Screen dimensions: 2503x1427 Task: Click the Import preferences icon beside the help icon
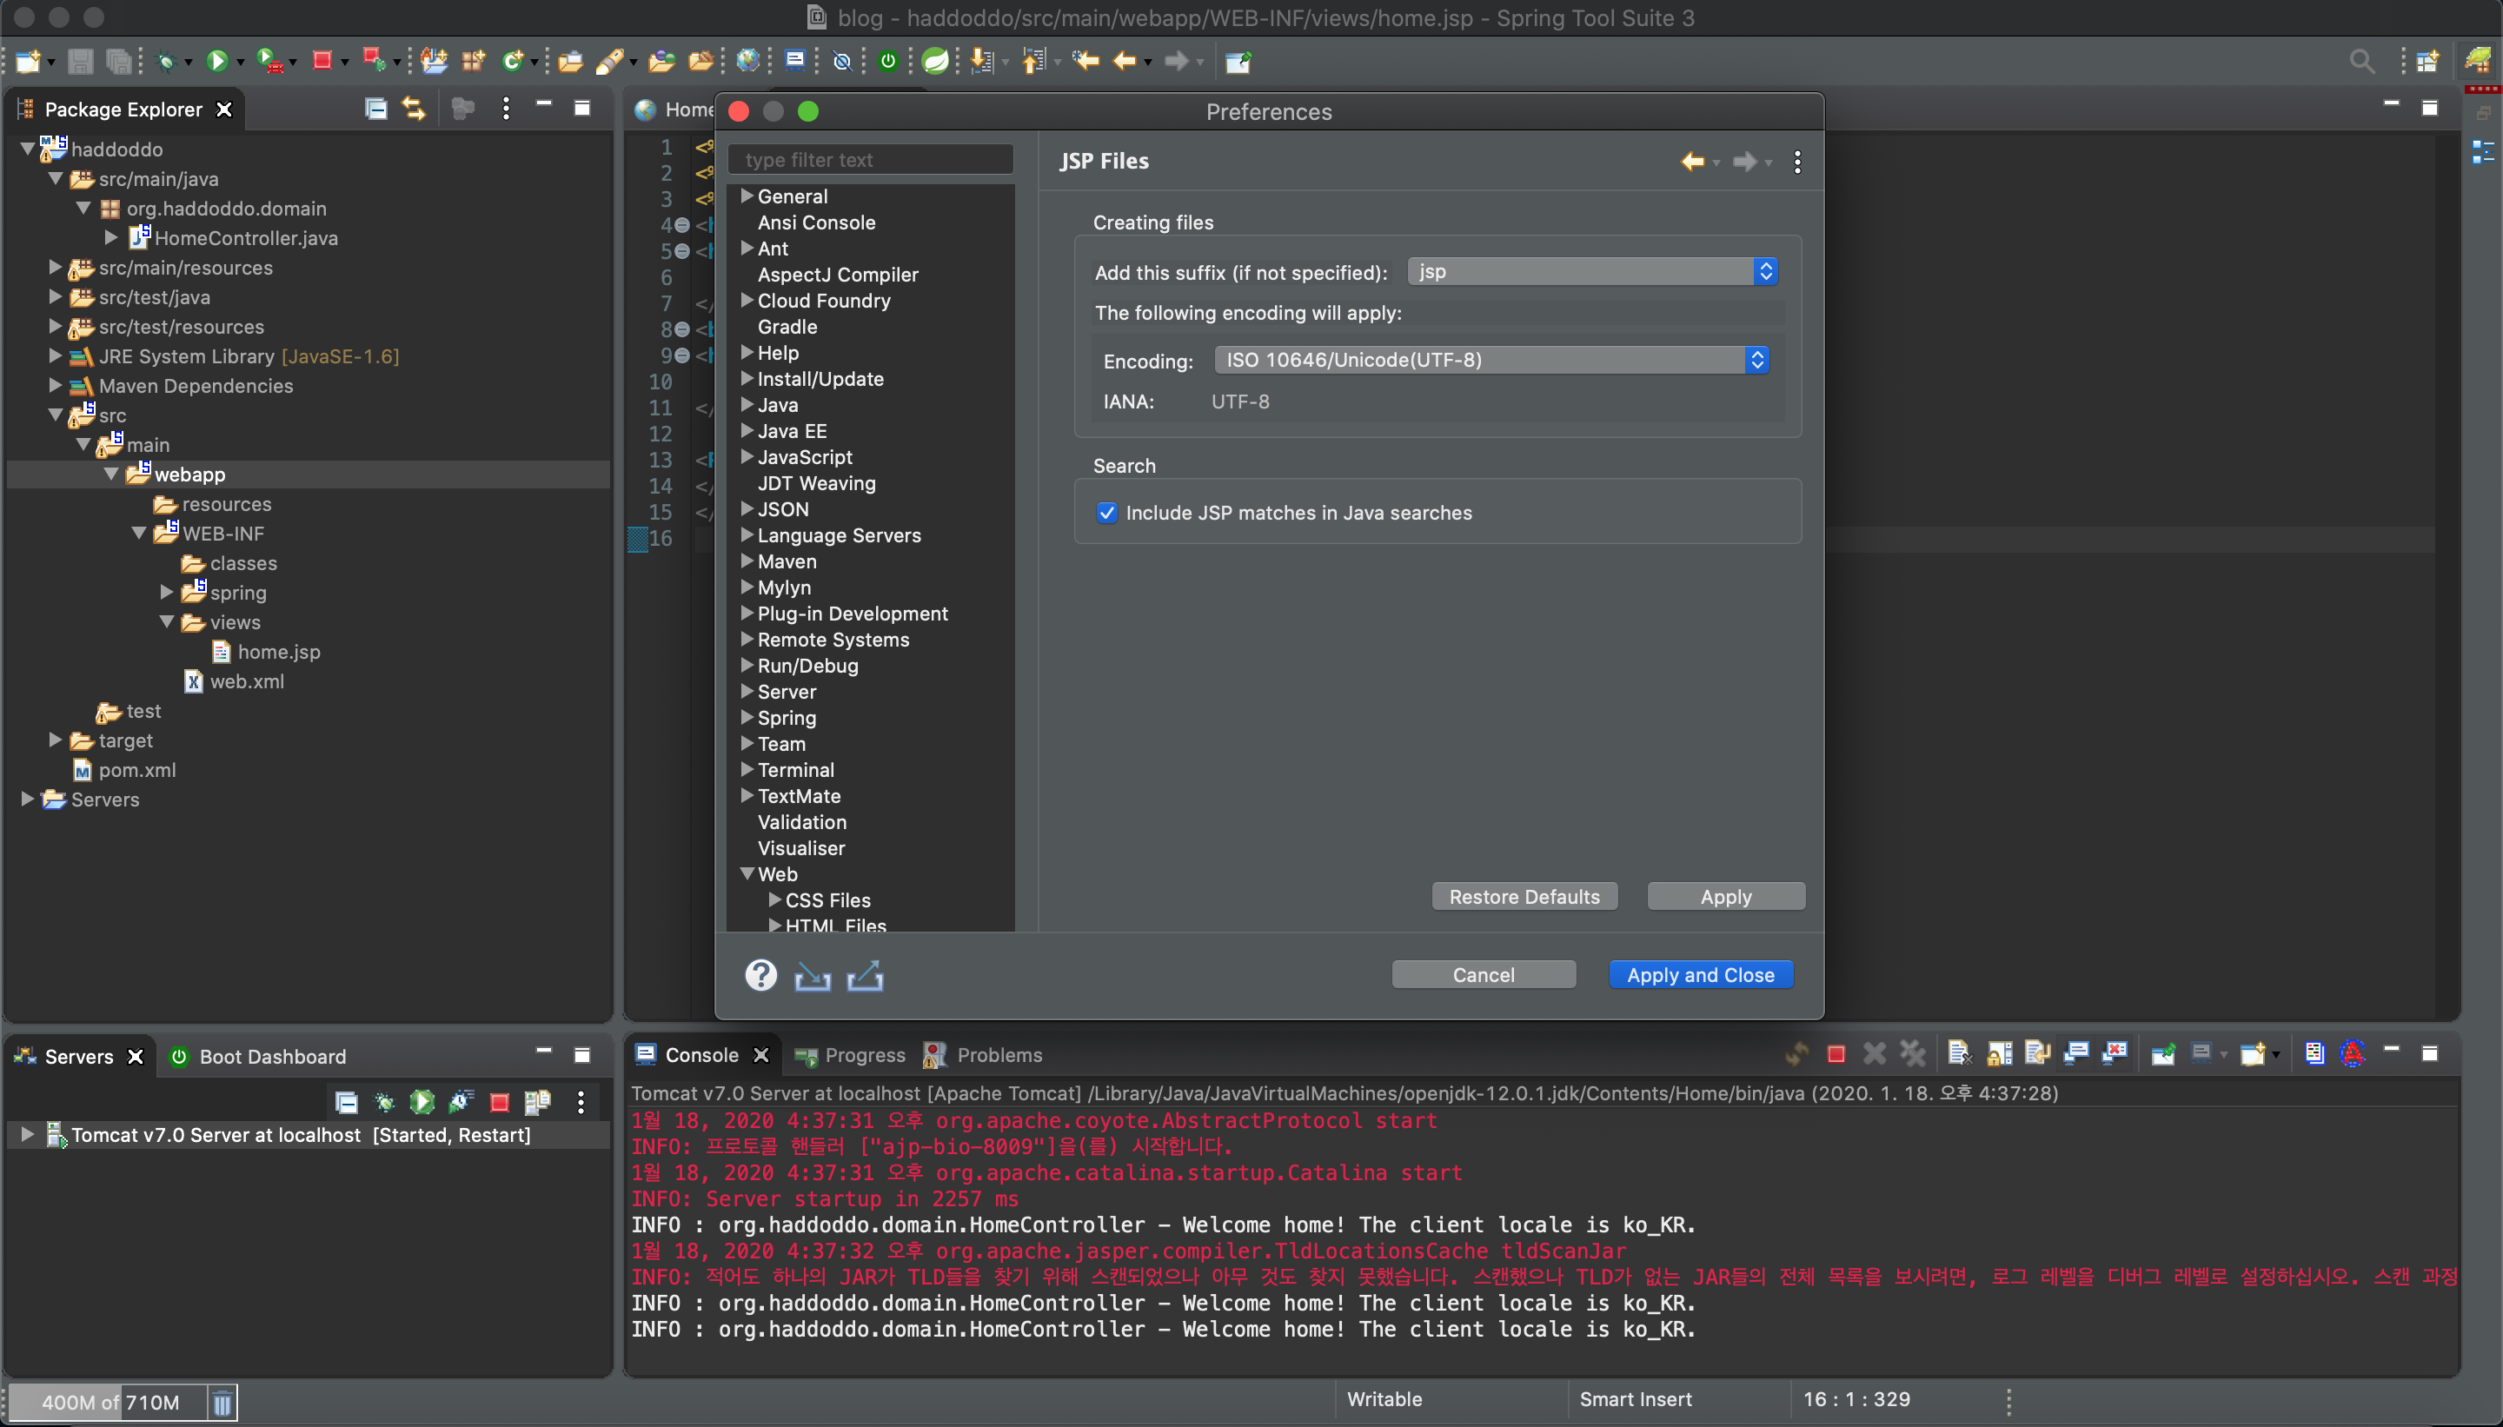pyautogui.click(x=813, y=976)
